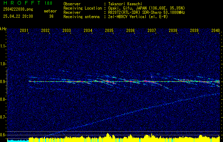Click the 'meteor' label
This screenshot has height=142, width=223.
pyautogui.click(x=50, y=11)
